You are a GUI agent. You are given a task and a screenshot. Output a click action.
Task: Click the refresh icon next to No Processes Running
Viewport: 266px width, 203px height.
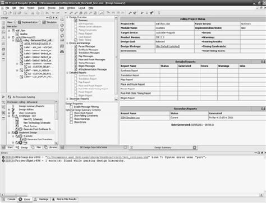pos(9,97)
